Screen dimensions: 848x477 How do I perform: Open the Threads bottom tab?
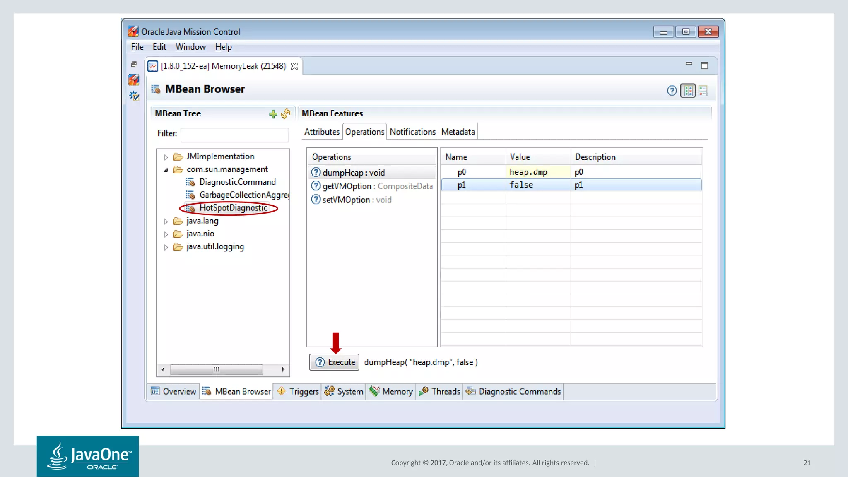[x=439, y=391]
